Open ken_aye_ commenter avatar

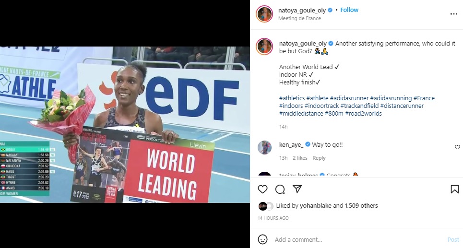[264, 148]
